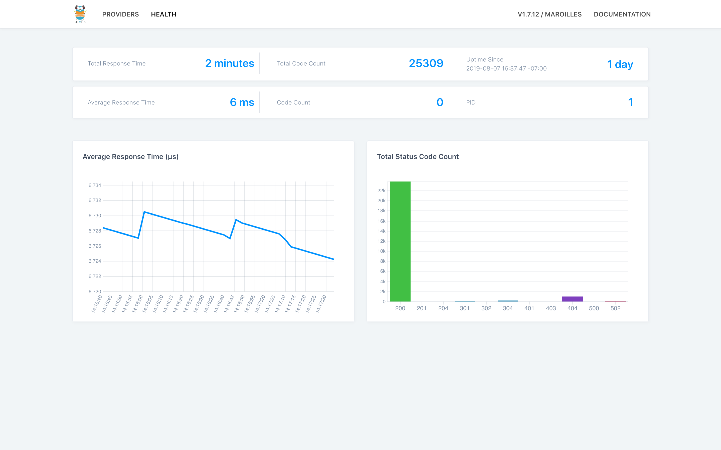The width and height of the screenshot is (721, 450).
Task: Open the V1.7.12 / Maroilles version link
Action: click(x=550, y=14)
